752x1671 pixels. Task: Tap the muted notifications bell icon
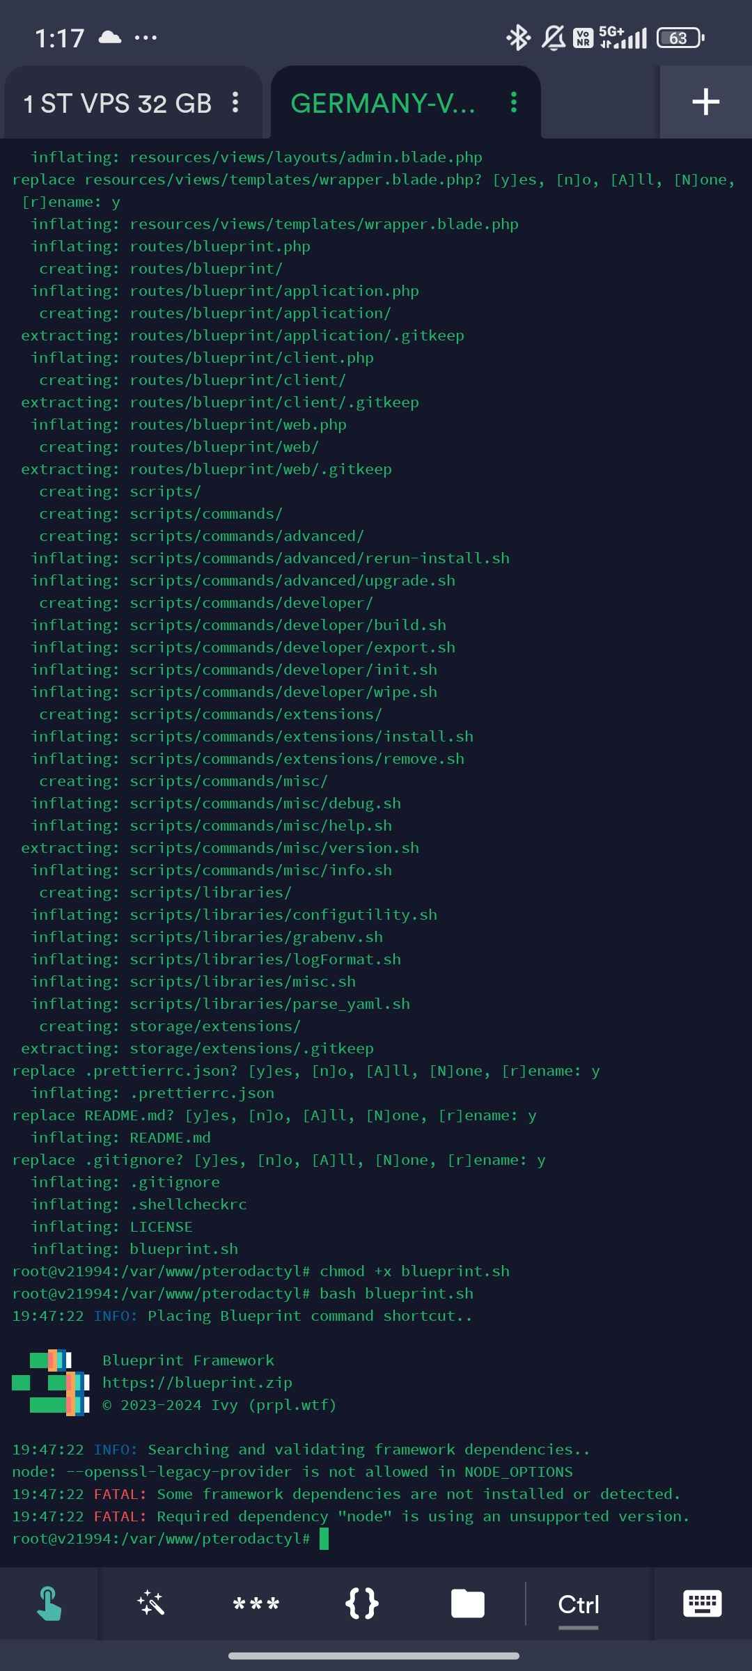tap(554, 38)
